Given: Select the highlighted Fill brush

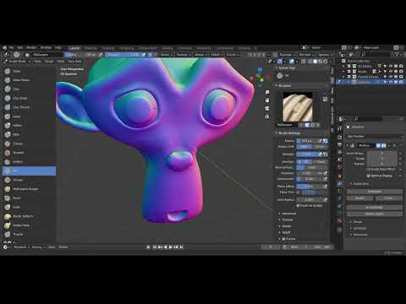Looking at the screenshot, I should click(29, 171).
